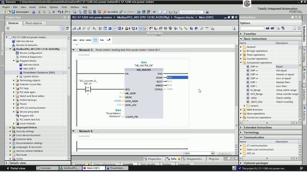Toggle the highlighted view button in Project tree toolbar
The height and width of the screenshot is (172, 307).
pos(62,29)
